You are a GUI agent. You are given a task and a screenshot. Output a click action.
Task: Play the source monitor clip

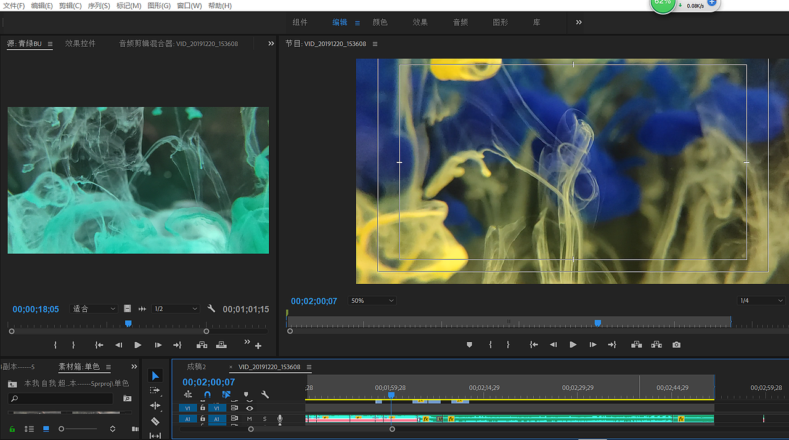tap(138, 345)
